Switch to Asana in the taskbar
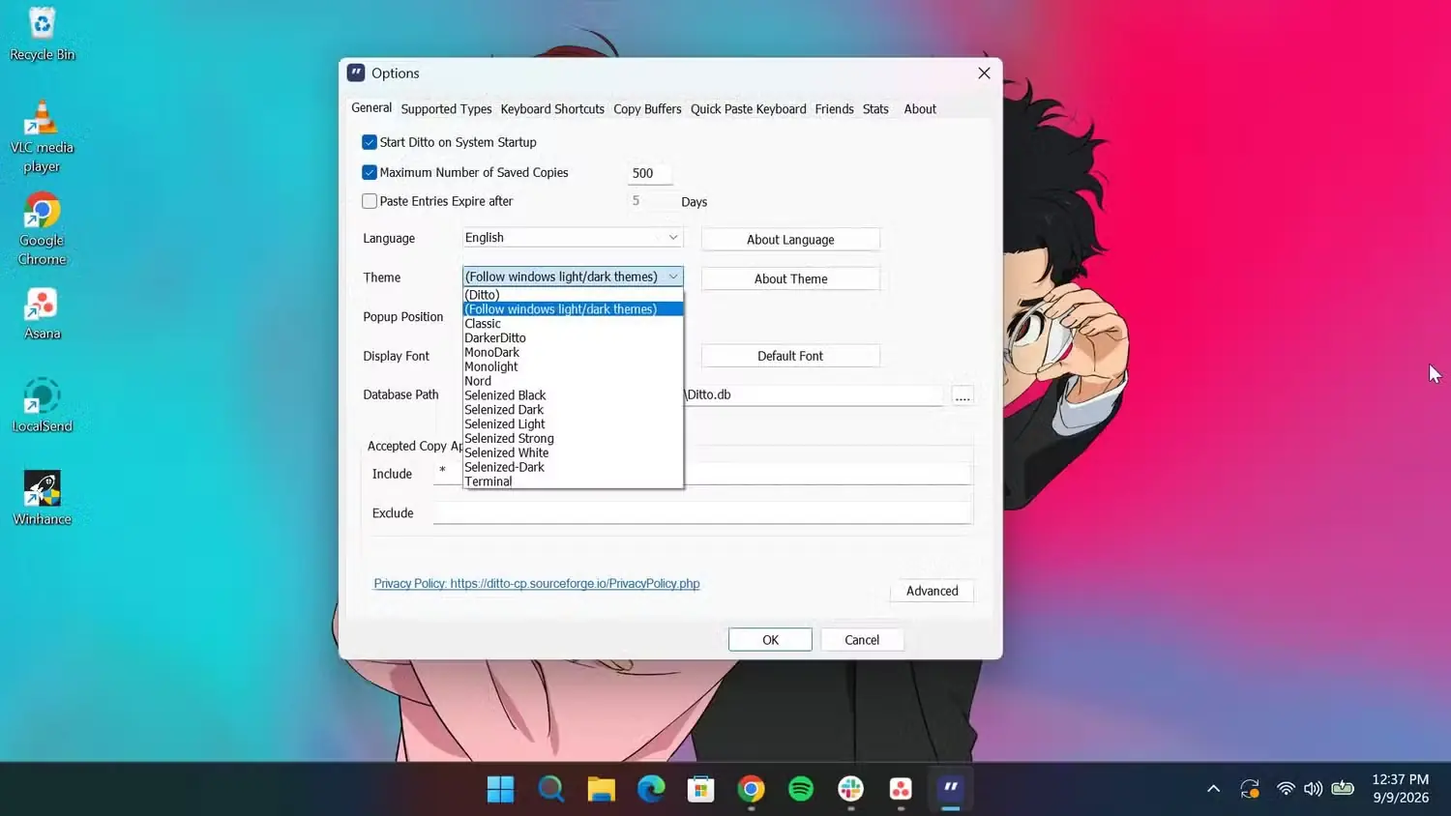The height and width of the screenshot is (816, 1451). coord(901,789)
